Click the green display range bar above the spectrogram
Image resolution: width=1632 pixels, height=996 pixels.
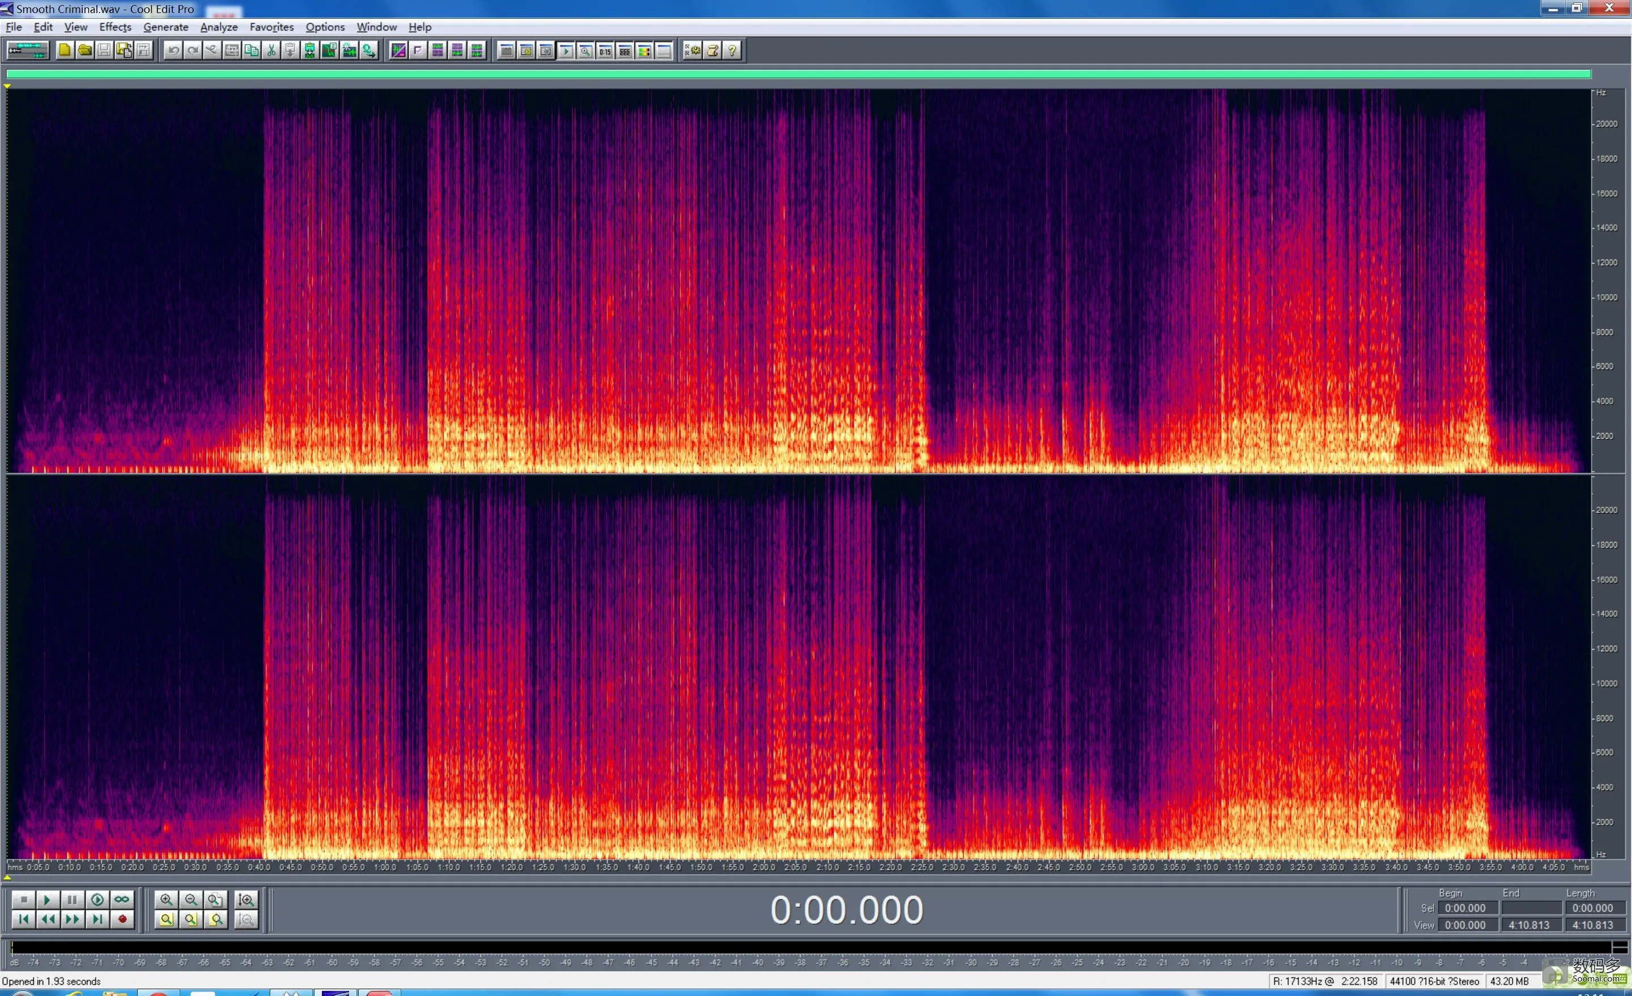click(798, 74)
